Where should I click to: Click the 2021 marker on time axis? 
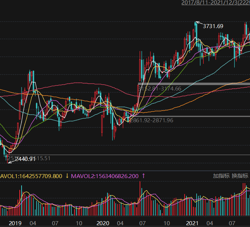pyautogui.click(x=192, y=223)
